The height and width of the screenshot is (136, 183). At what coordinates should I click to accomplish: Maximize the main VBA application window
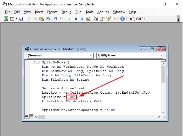[x=164, y=4]
